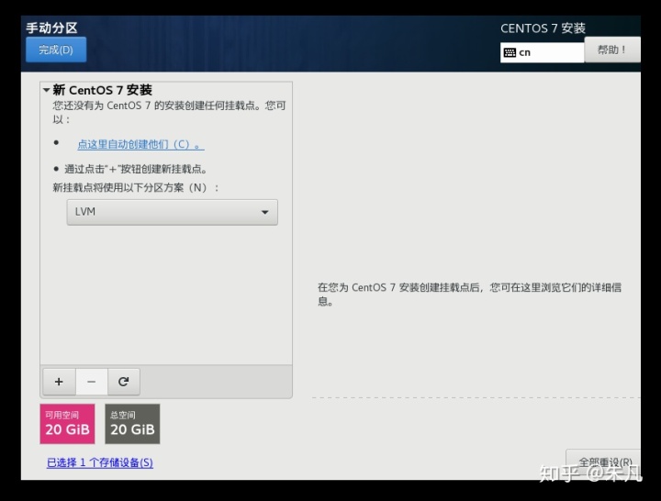
Task: Click the pink 可用空间 20 GiB box
Action: 67,424
